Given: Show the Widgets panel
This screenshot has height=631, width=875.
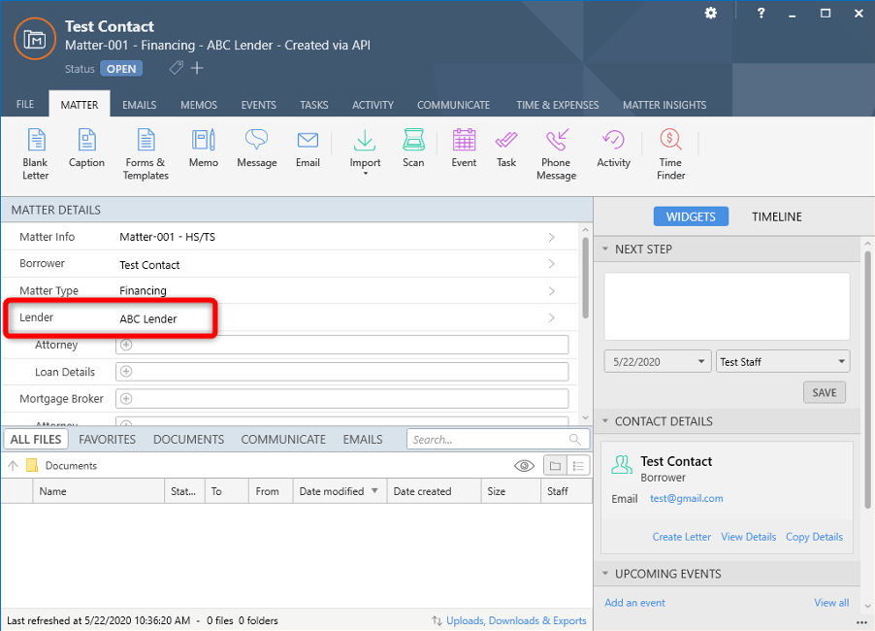Looking at the screenshot, I should [x=691, y=216].
